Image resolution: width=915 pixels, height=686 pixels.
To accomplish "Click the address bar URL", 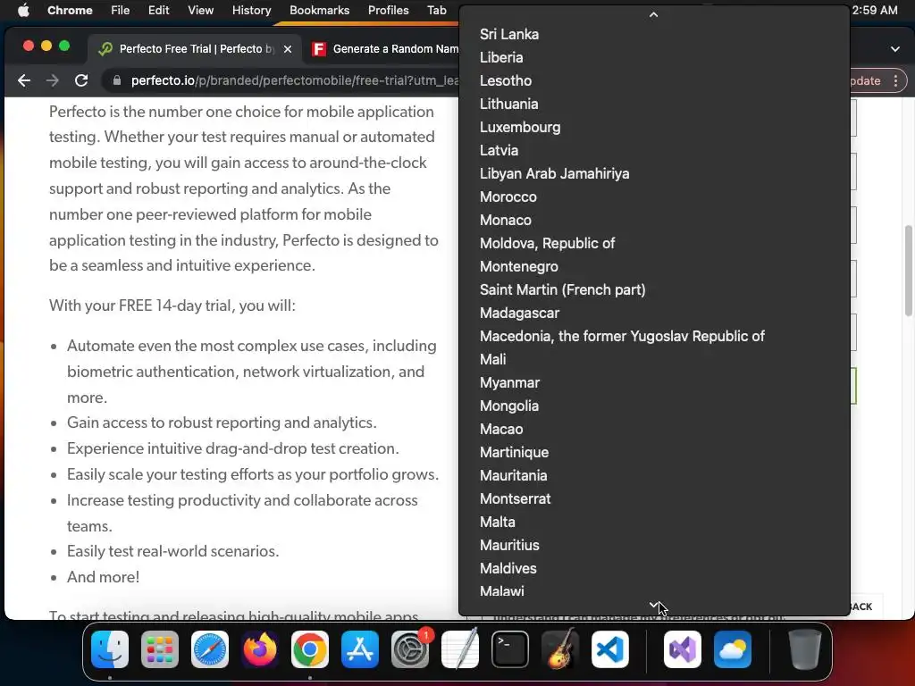I will pos(295,80).
